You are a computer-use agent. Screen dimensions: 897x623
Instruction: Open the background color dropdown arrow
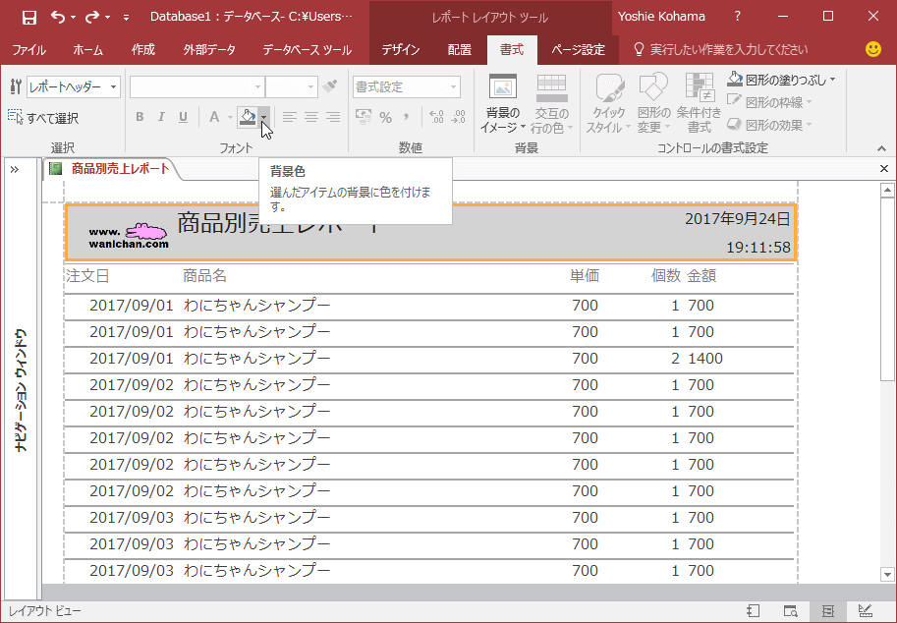coord(263,117)
